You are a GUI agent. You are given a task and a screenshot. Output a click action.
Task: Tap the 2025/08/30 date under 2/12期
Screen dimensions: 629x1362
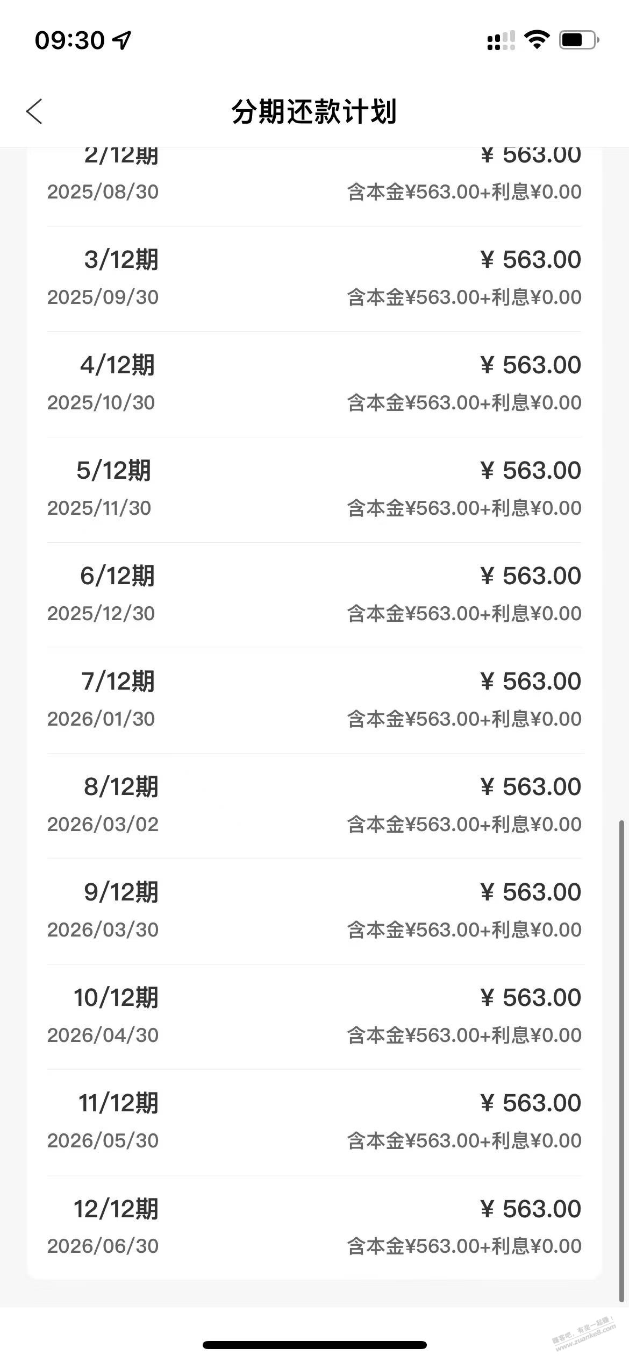coord(103,191)
